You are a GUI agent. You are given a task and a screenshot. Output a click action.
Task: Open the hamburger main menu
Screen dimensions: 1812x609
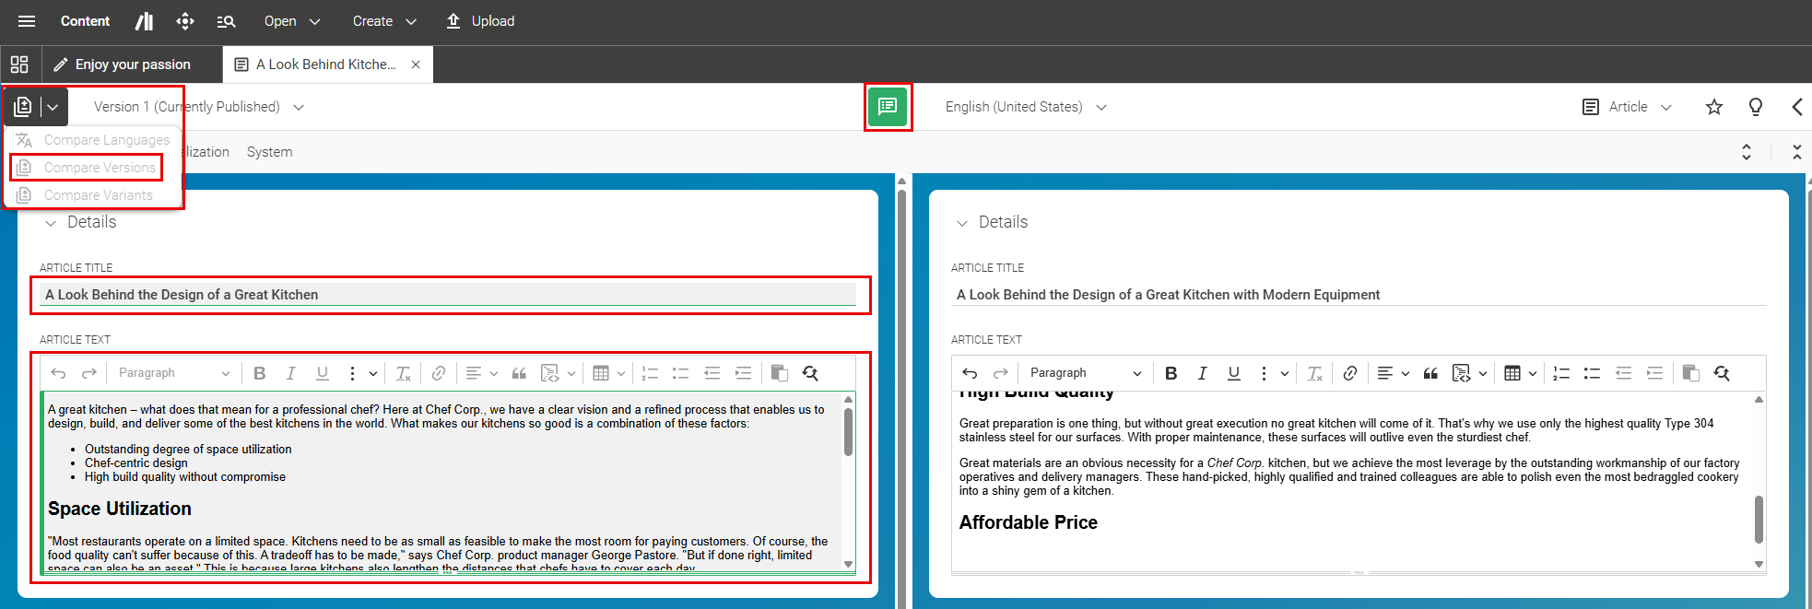tap(27, 21)
